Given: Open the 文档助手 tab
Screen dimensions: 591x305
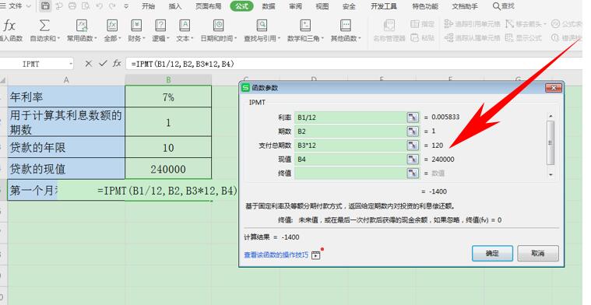Looking at the screenshot, I should [465, 6].
